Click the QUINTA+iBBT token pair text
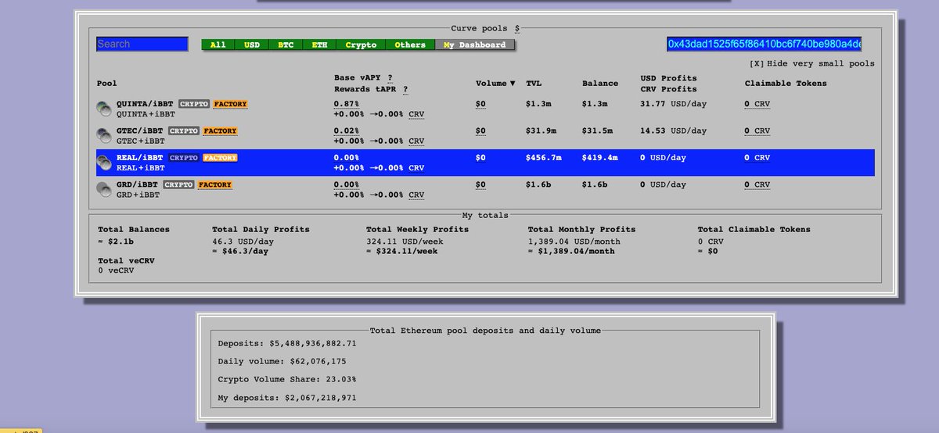939x433 pixels. [146, 114]
